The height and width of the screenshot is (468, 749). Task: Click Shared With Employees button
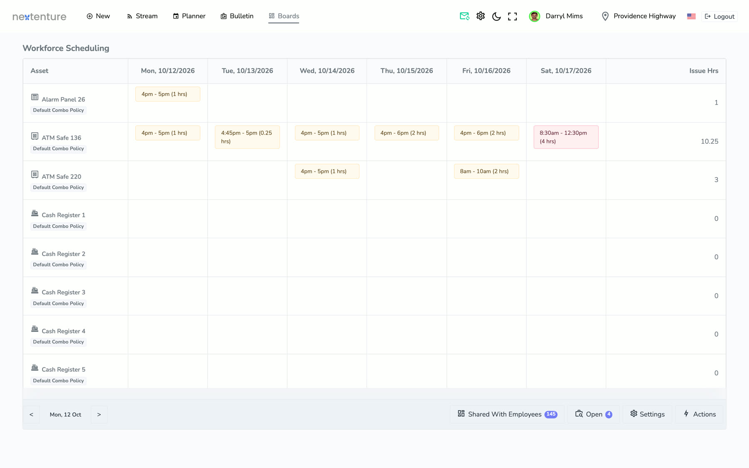(507, 414)
